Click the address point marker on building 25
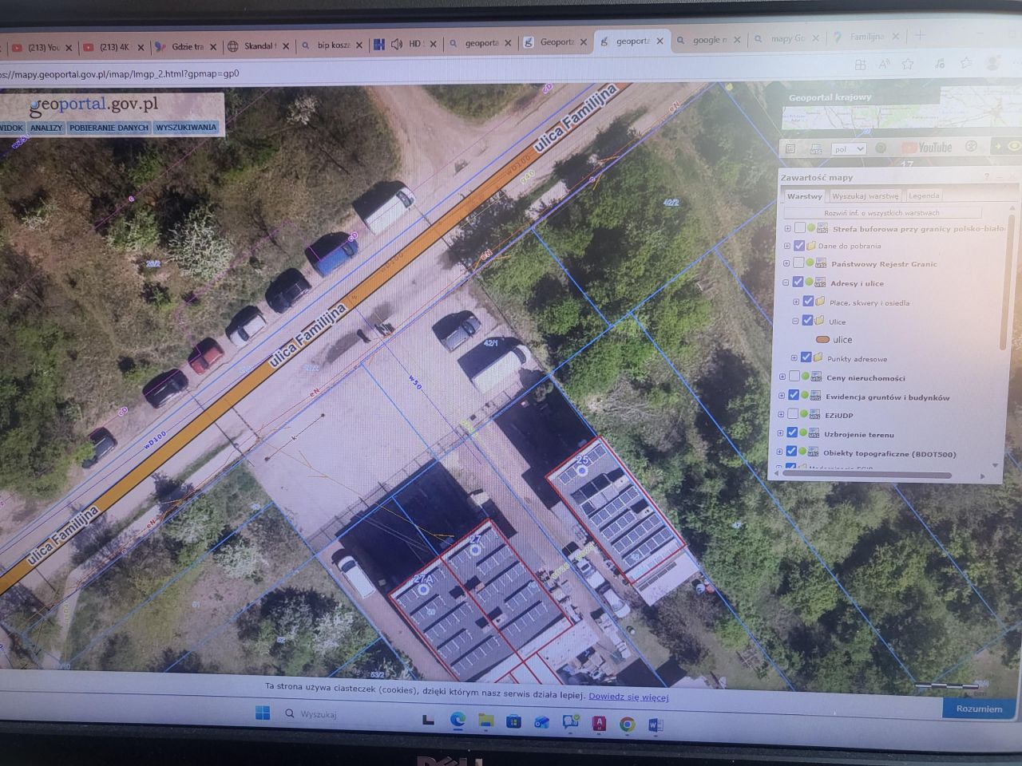 coord(583,471)
